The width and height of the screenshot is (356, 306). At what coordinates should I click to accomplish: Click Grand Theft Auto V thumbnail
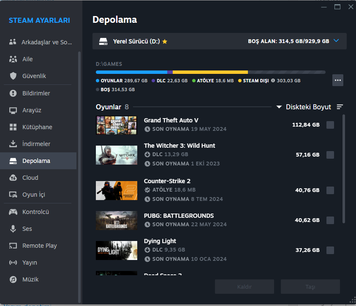pos(117,125)
